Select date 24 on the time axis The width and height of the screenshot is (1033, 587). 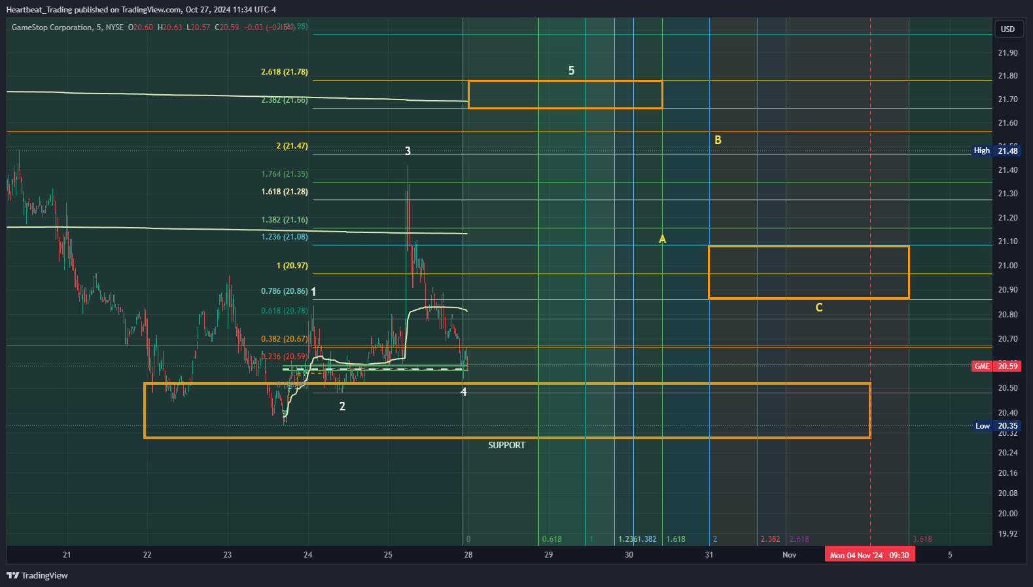[x=307, y=555]
